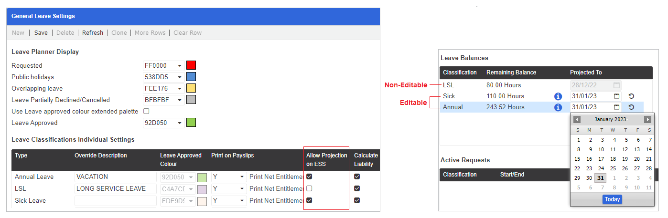Open calendar picker for Annual projected date
The image size is (668, 218).
(616, 107)
